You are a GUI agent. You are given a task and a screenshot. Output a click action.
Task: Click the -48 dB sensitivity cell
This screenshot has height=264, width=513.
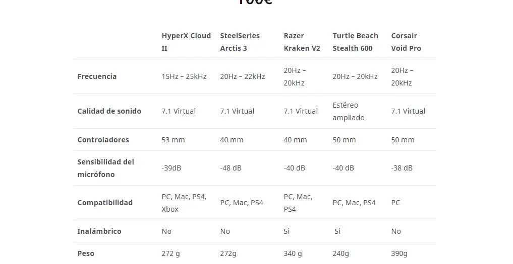tap(231, 168)
